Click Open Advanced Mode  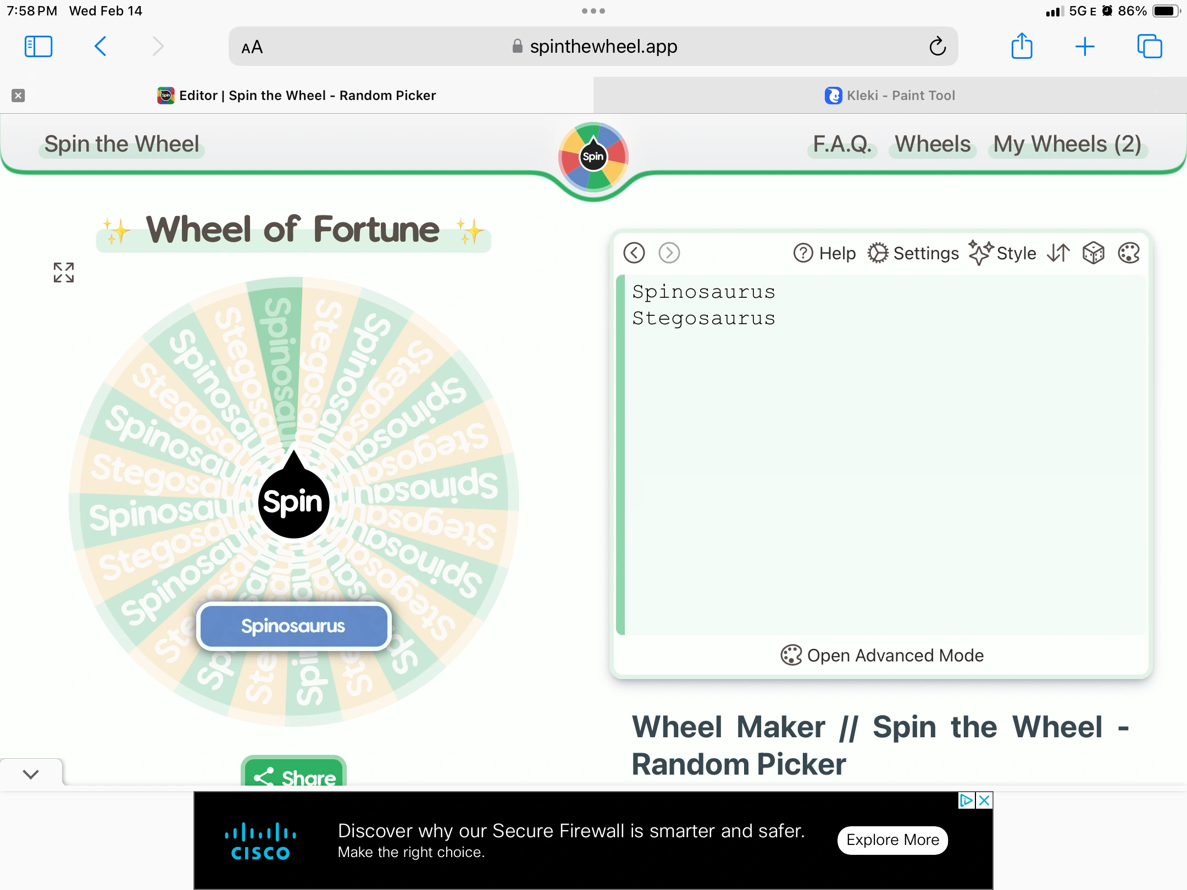click(882, 655)
